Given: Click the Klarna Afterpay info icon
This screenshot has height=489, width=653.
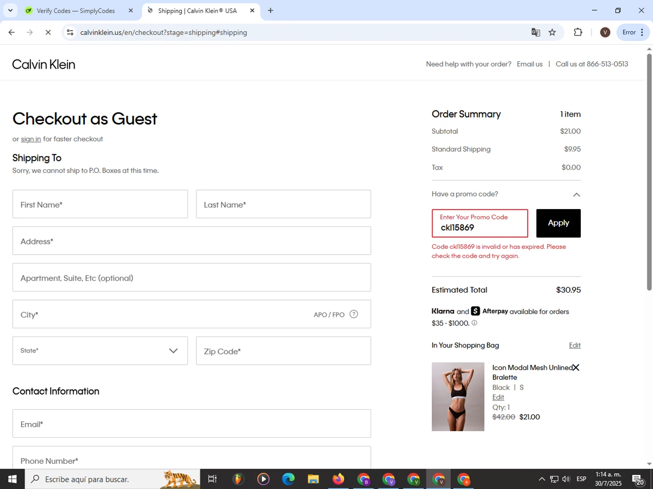Looking at the screenshot, I should [x=474, y=323].
